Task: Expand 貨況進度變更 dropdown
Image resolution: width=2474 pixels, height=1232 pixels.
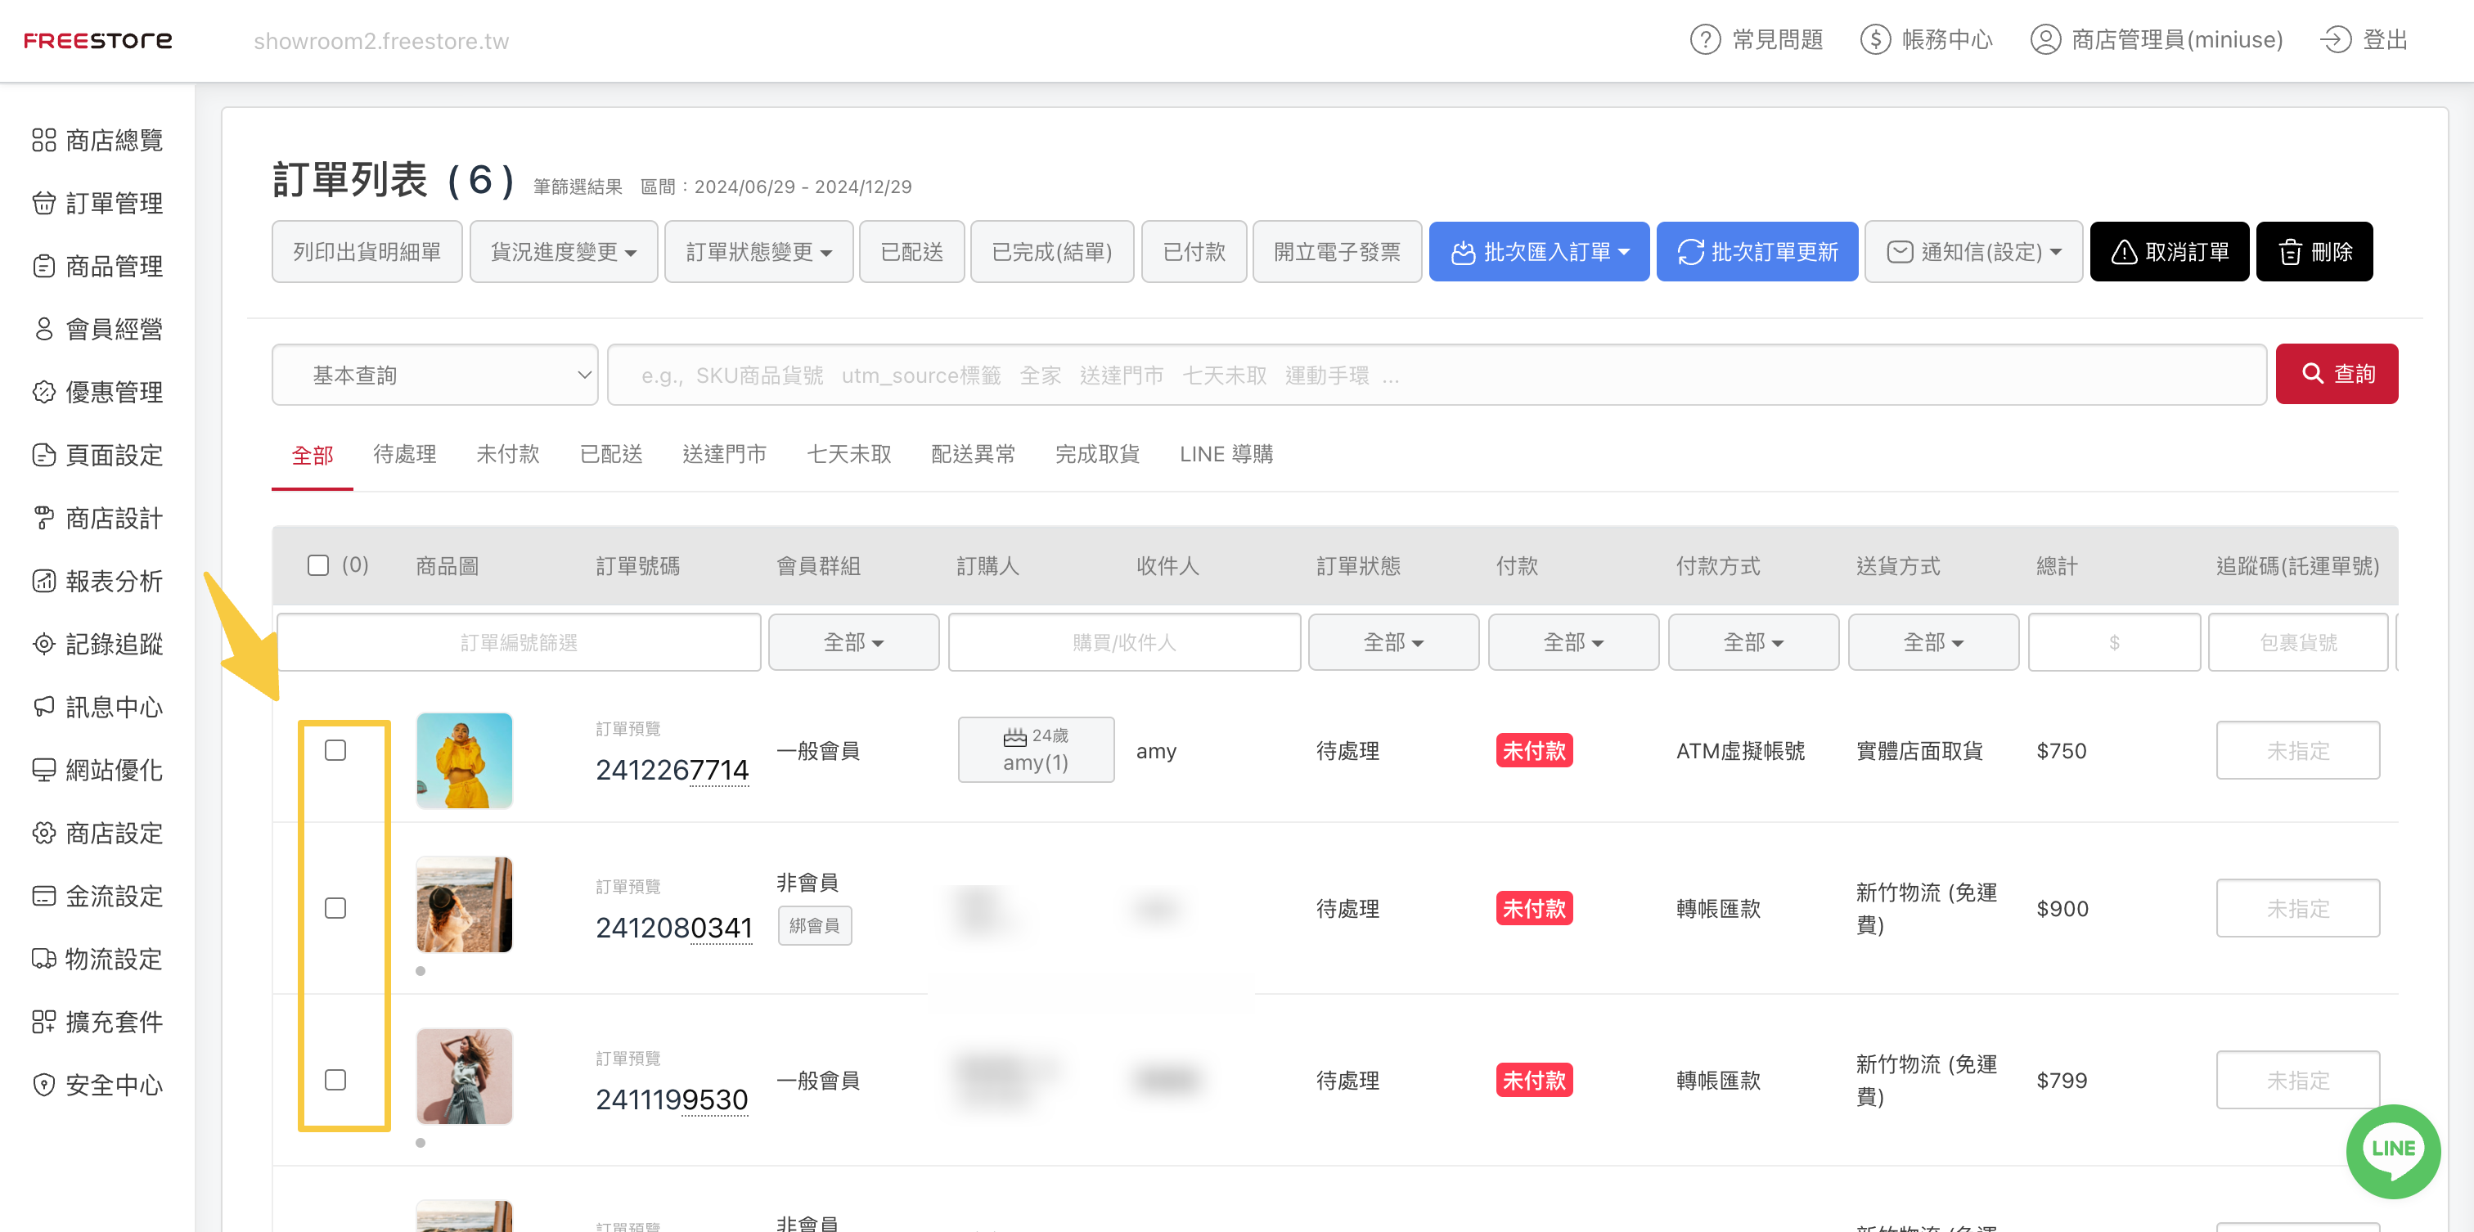Action: (x=564, y=252)
